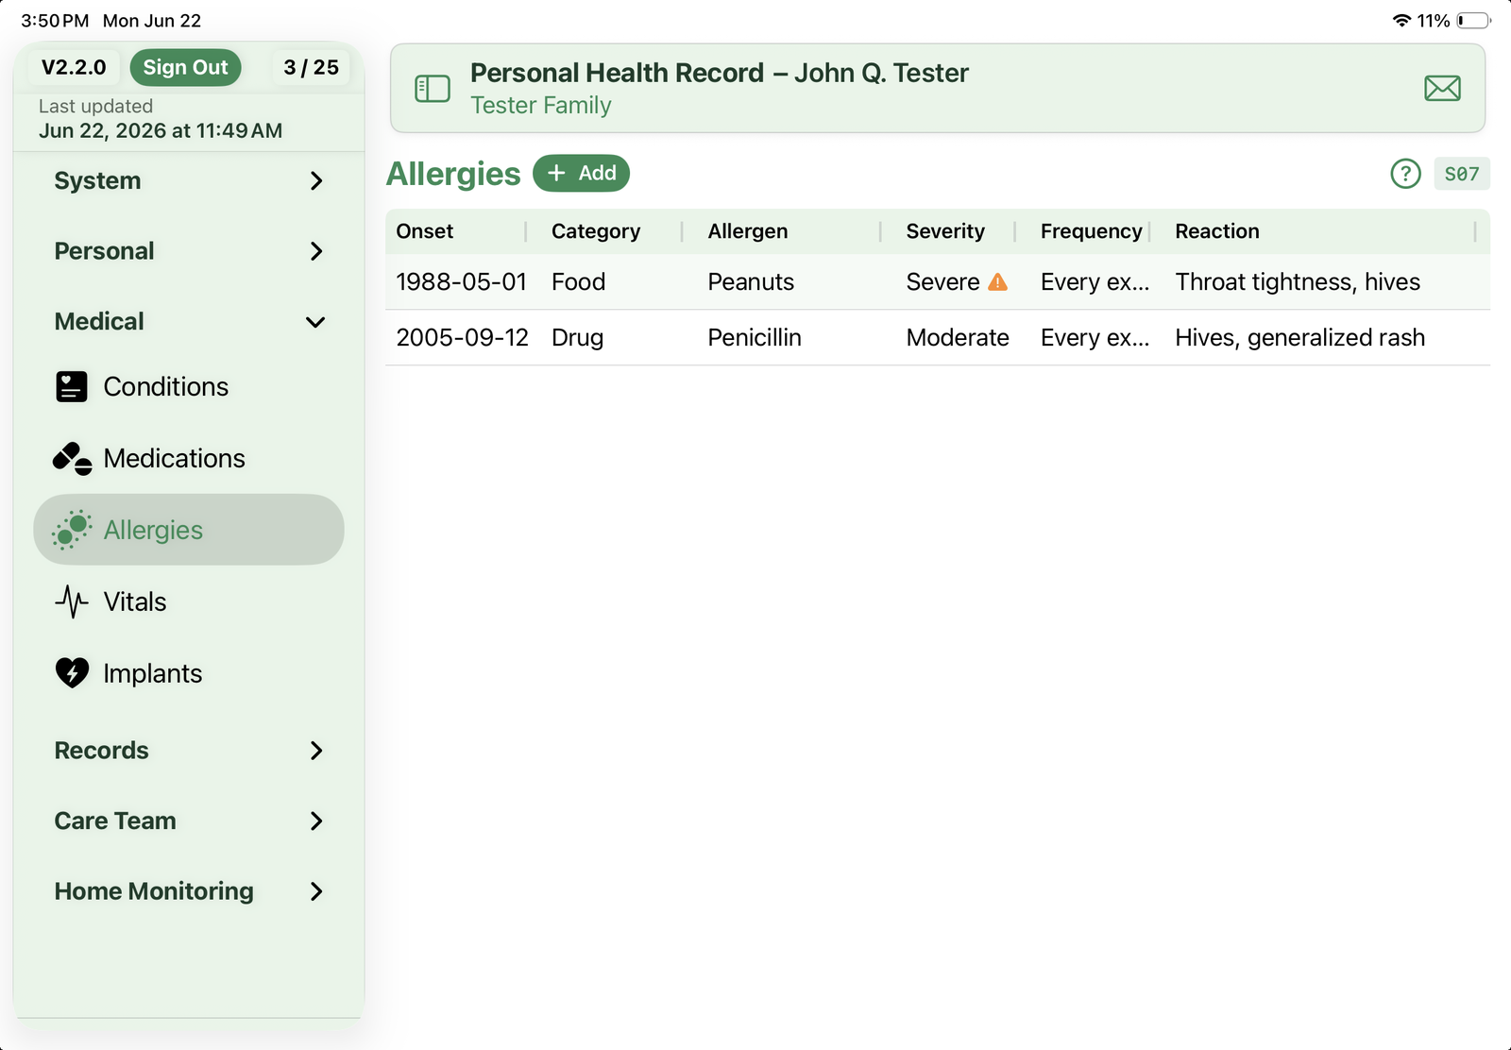Click the Moderate severity cell
1511x1050 pixels.
pos(958,338)
